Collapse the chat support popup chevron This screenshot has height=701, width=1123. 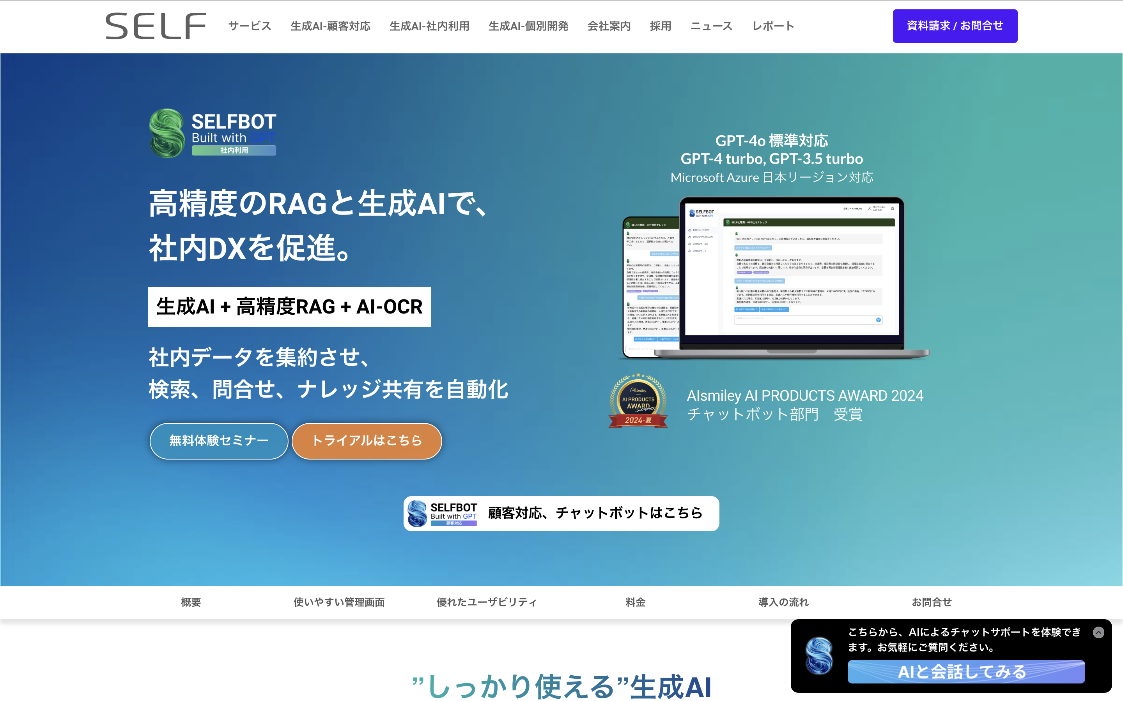tap(1098, 632)
